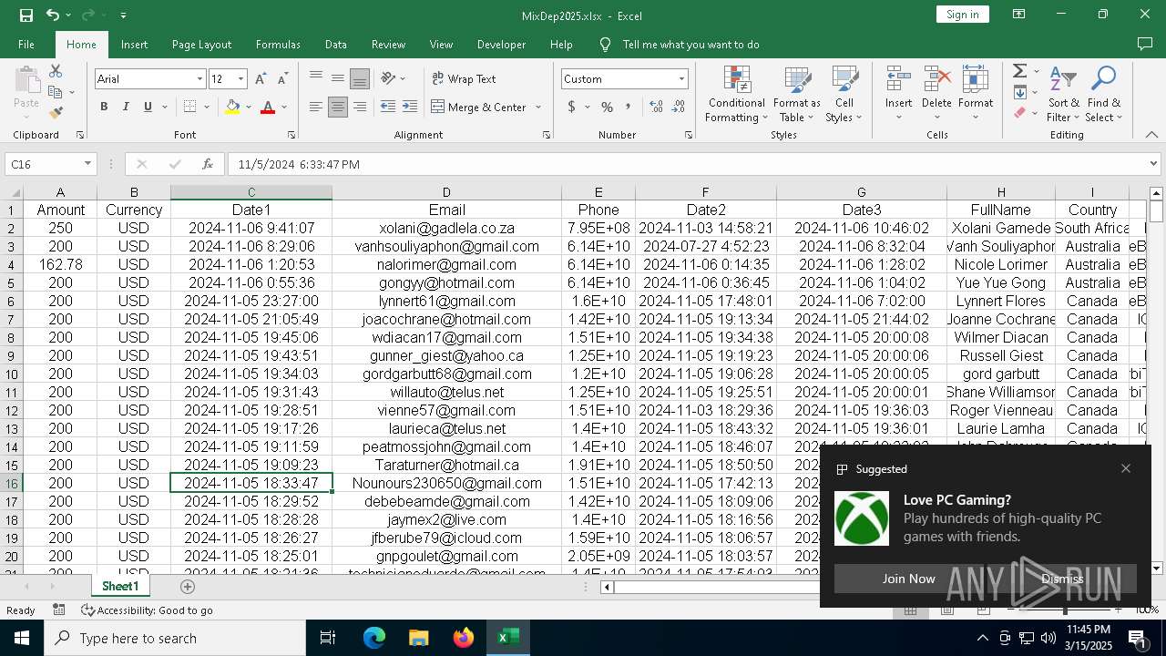Click Join Now in the Xbox notification
1166x656 pixels.
pyautogui.click(x=908, y=579)
